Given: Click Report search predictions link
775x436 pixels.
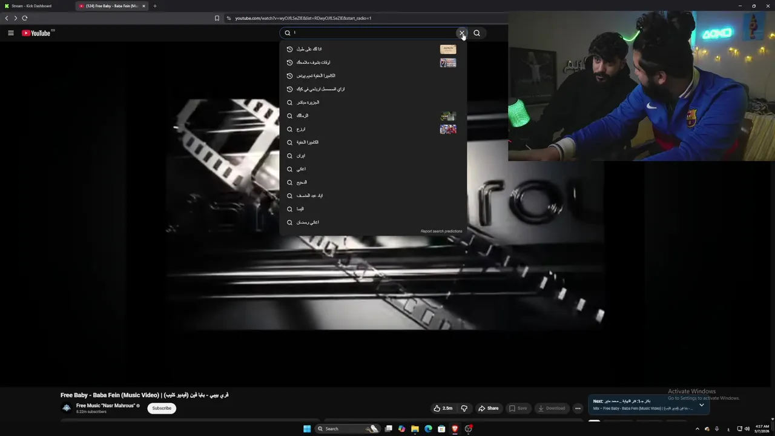Looking at the screenshot, I should 441,231.
